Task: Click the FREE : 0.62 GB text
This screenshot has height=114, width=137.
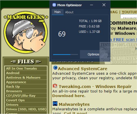Action: click(x=89, y=26)
